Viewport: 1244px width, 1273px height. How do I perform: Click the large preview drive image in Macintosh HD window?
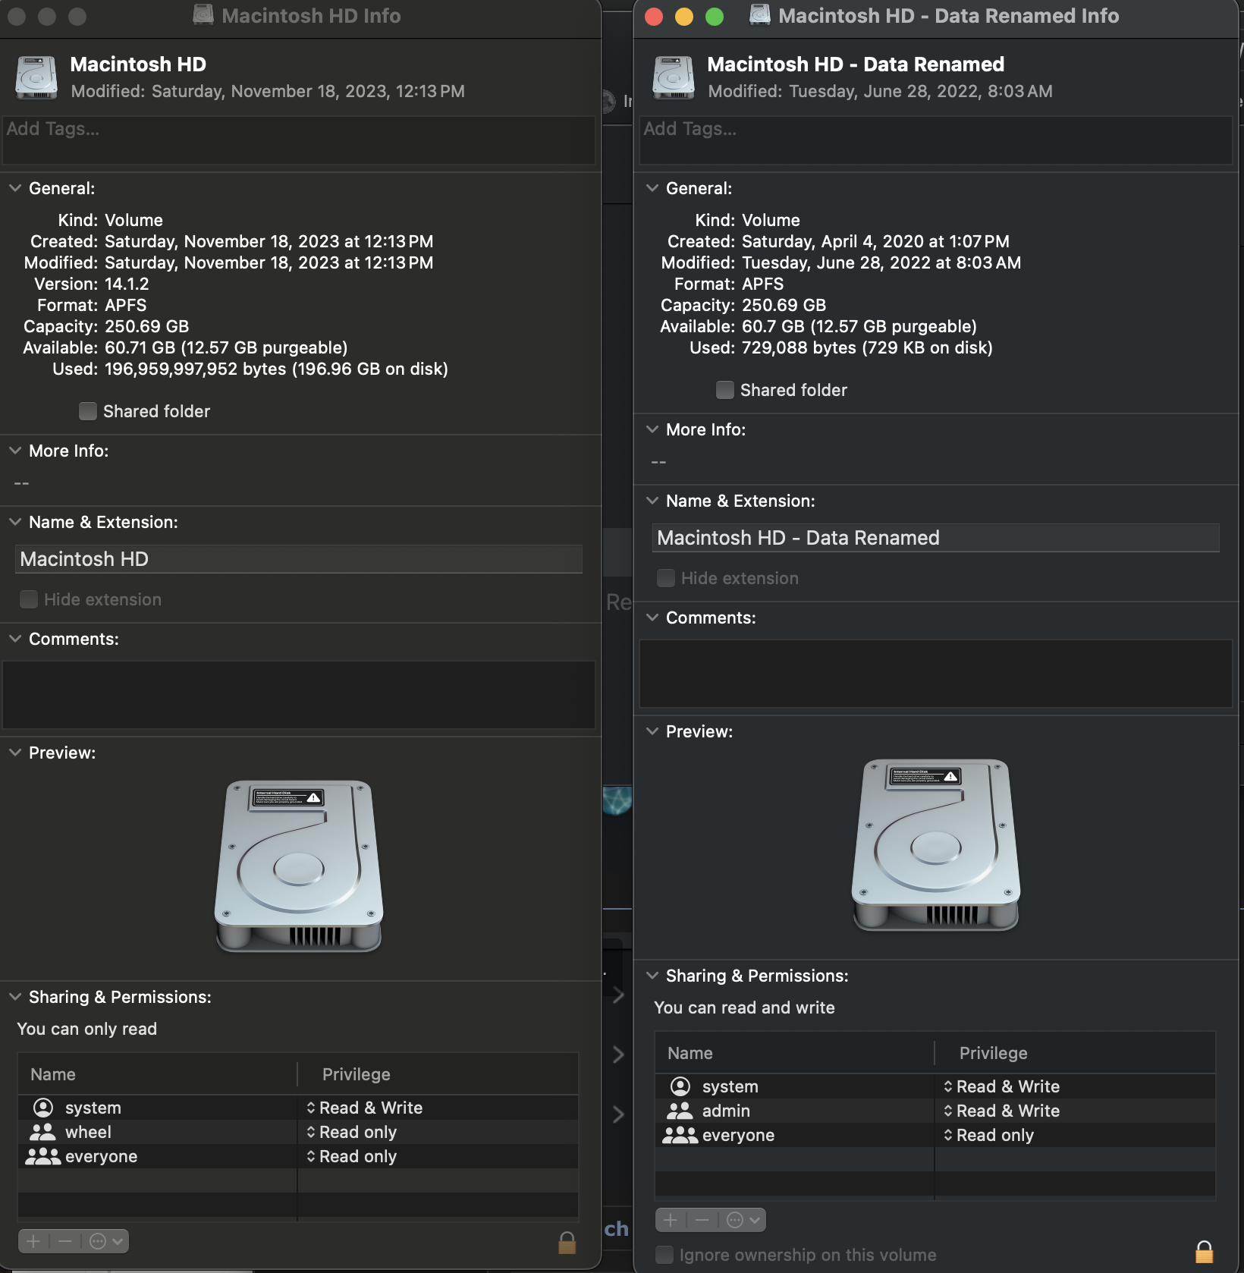pyautogui.click(x=299, y=866)
